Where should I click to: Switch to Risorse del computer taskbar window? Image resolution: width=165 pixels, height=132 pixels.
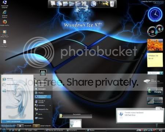pos(55,130)
